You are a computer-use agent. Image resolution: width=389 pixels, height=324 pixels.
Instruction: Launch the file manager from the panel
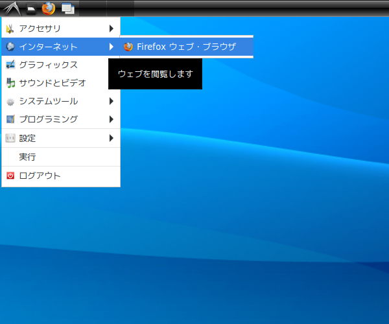[x=31, y=9]
